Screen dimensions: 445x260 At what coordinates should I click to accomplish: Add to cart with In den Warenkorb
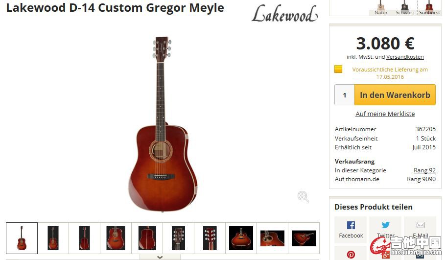click(395, 95)
